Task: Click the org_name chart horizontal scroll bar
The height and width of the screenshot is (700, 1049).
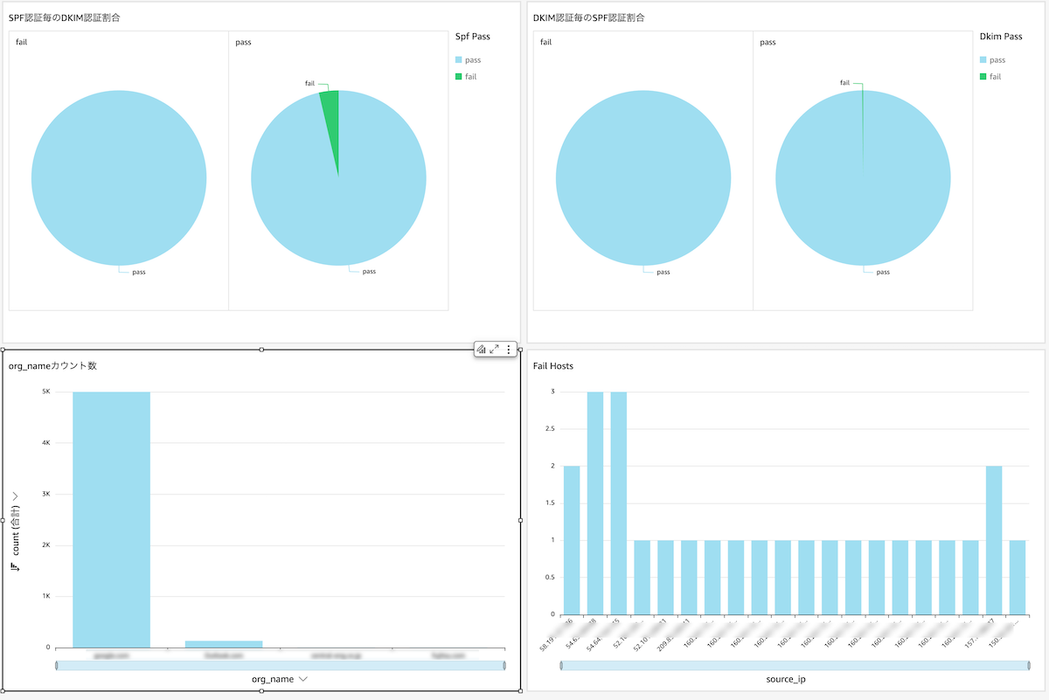Action: (280, 666)
